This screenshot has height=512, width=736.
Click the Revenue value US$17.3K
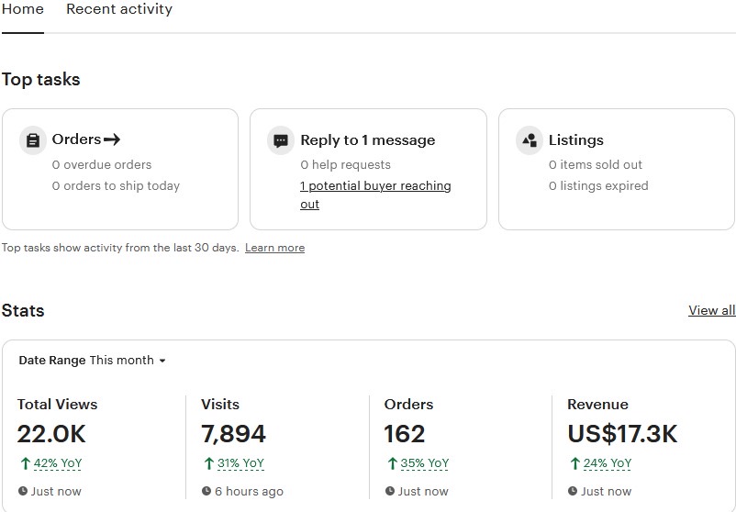[622, 434]
